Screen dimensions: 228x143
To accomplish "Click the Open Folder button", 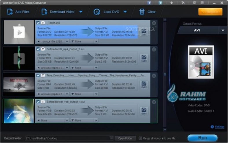I will point(125,138).
